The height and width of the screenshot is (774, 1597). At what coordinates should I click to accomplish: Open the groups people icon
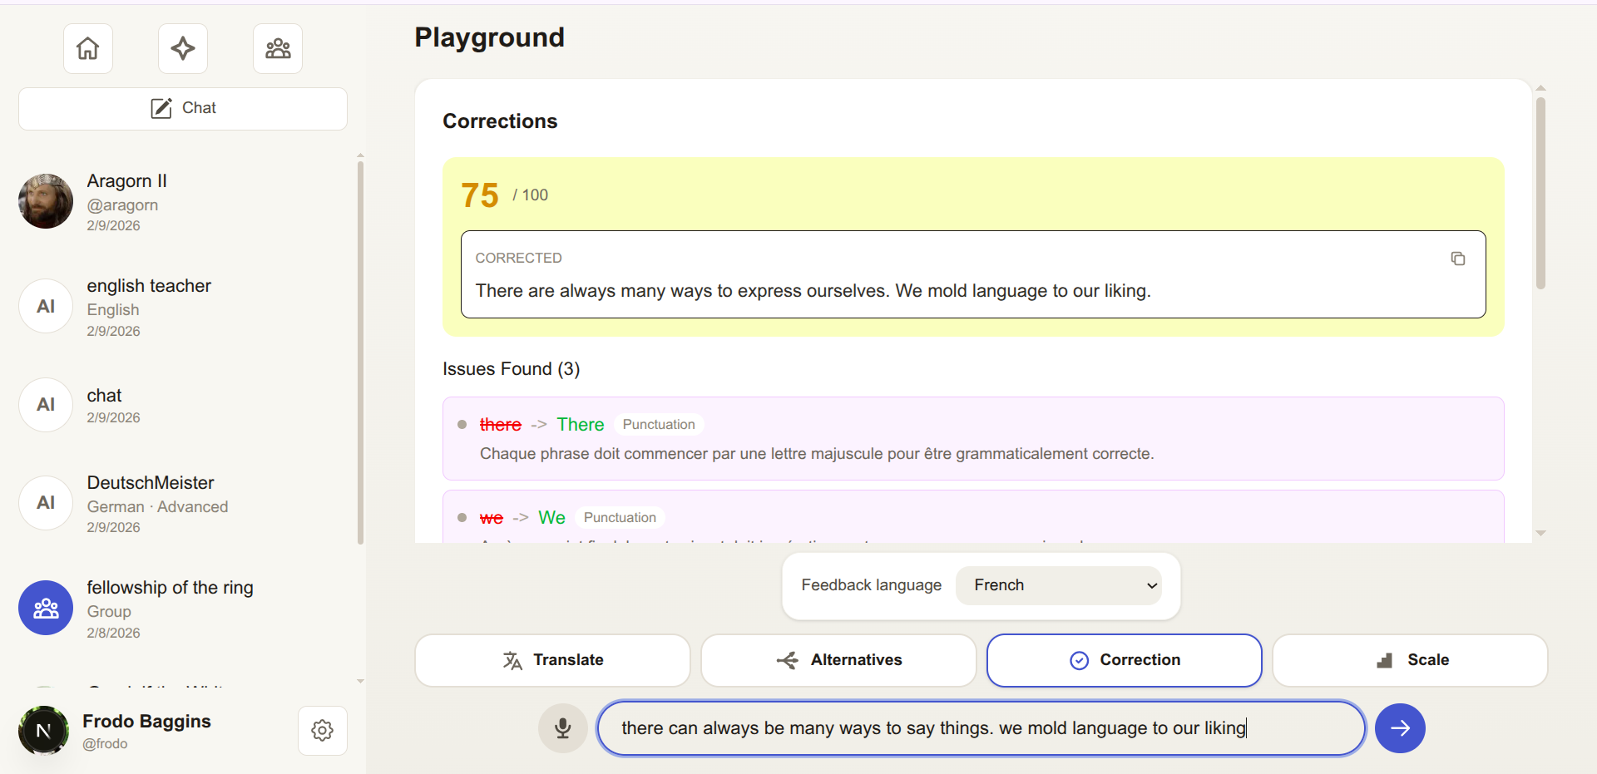coord(278,49)
